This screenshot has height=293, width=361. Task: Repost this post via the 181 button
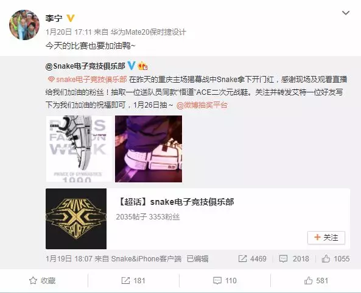pos(133,281)
